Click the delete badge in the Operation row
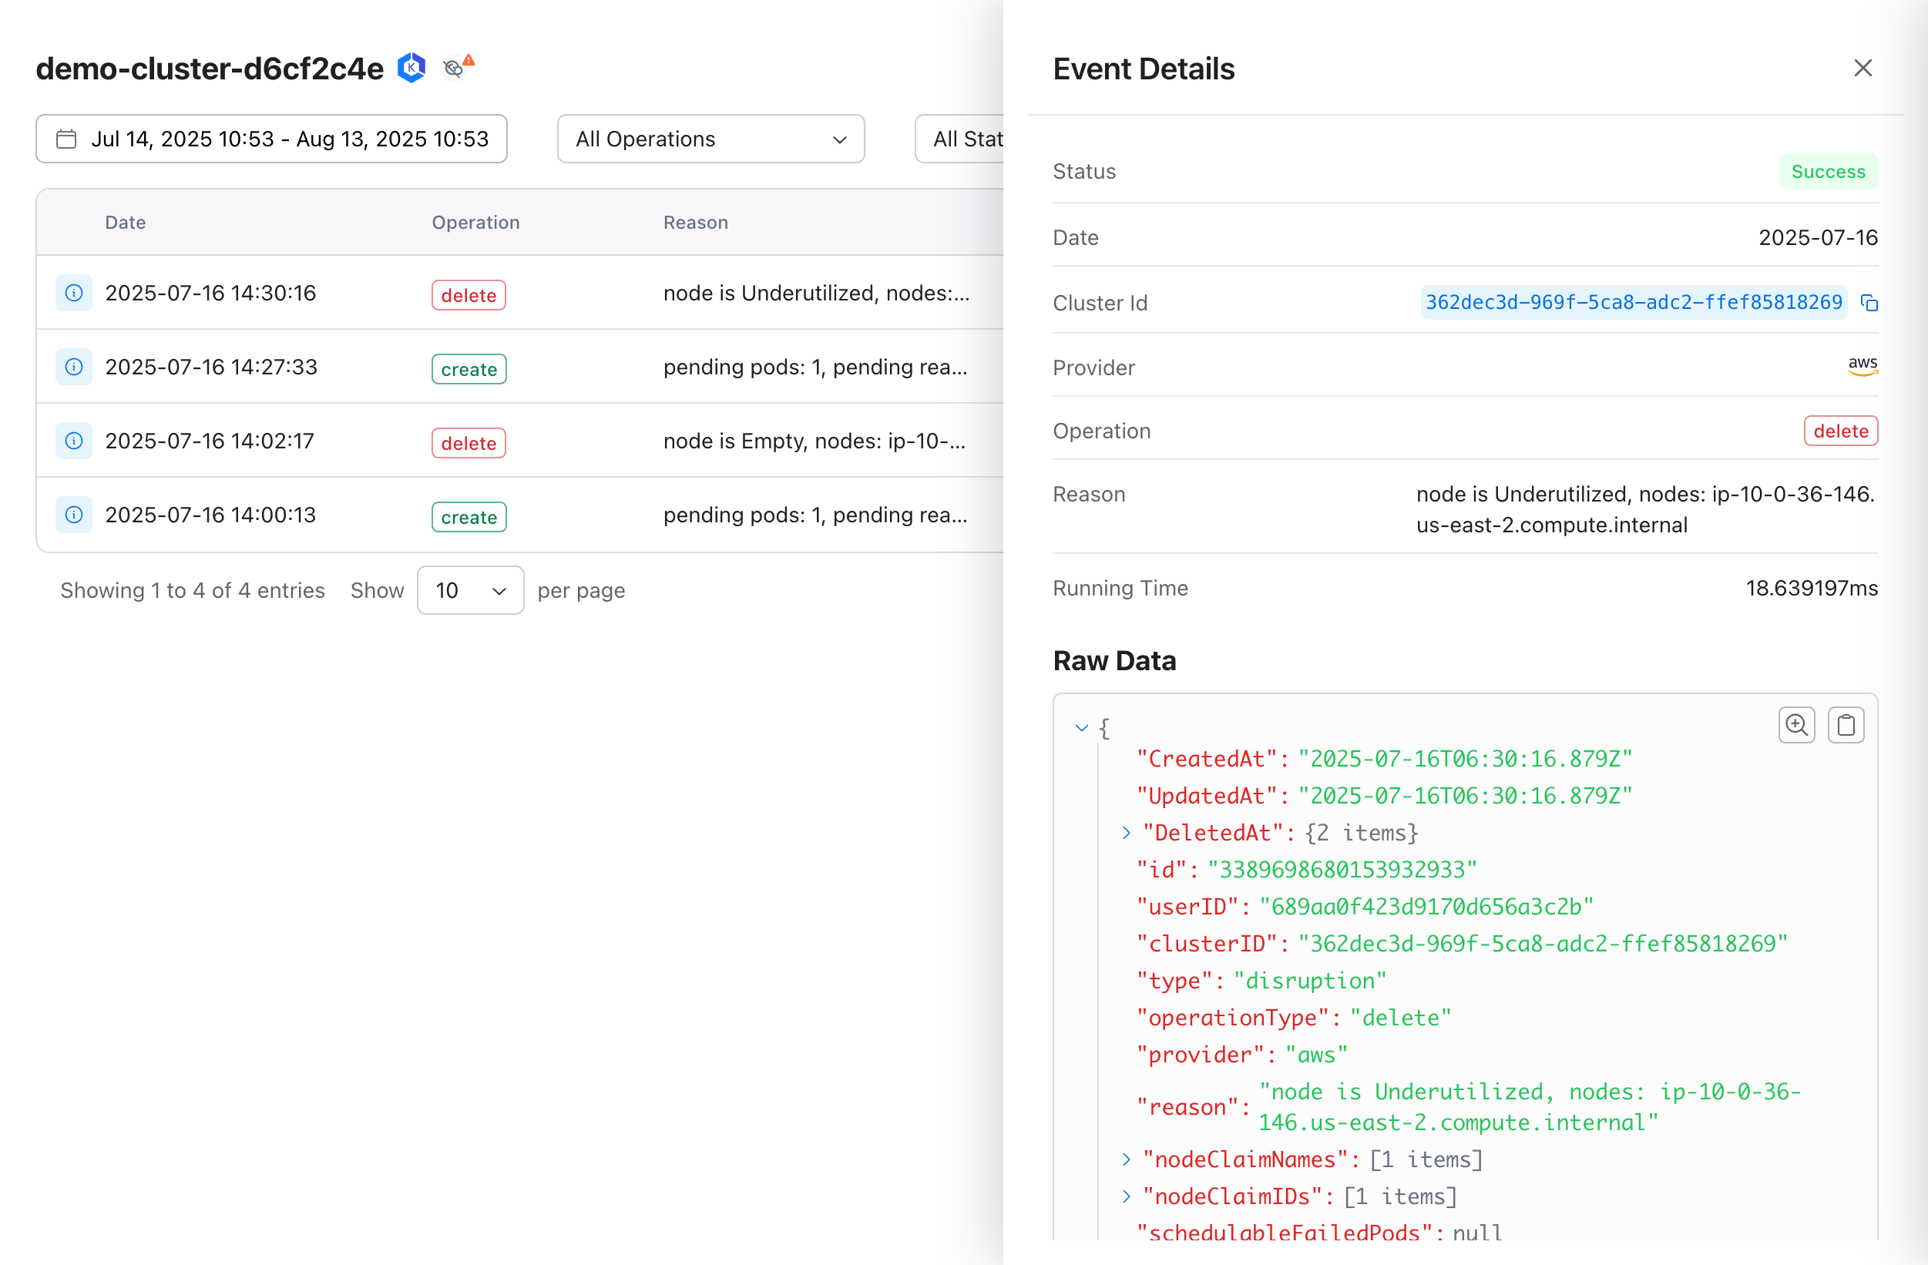Image resolution: width=1928 pixels, height=1265 pixels. click(x=1839, y=431)
